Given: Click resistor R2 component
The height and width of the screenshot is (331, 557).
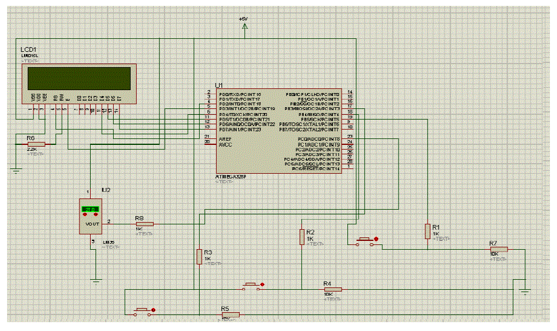Looking at the screenshot, I should (x=302, y=237).
